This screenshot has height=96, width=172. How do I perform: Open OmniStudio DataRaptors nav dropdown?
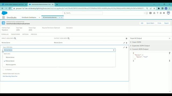(x=39, y=17)
